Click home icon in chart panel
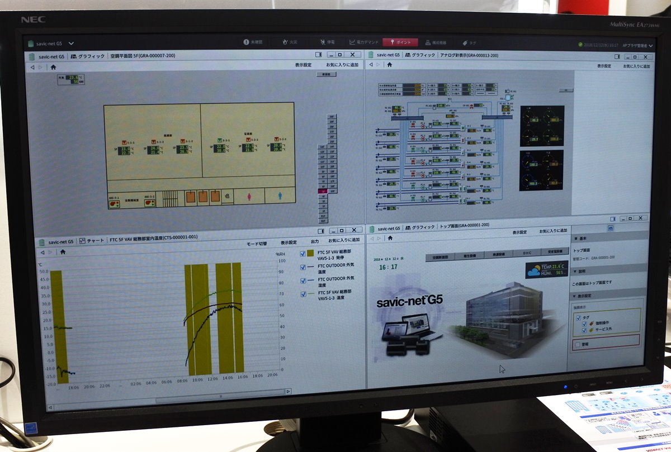 point(63,252)
